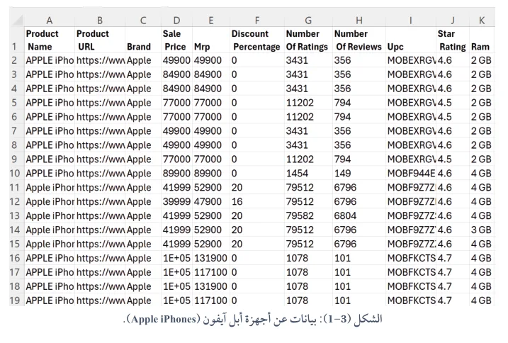This screenshot has width=508, height=343.
Task: Click Upc cell MOBF944E in row 10
Action: pos(411,174)
